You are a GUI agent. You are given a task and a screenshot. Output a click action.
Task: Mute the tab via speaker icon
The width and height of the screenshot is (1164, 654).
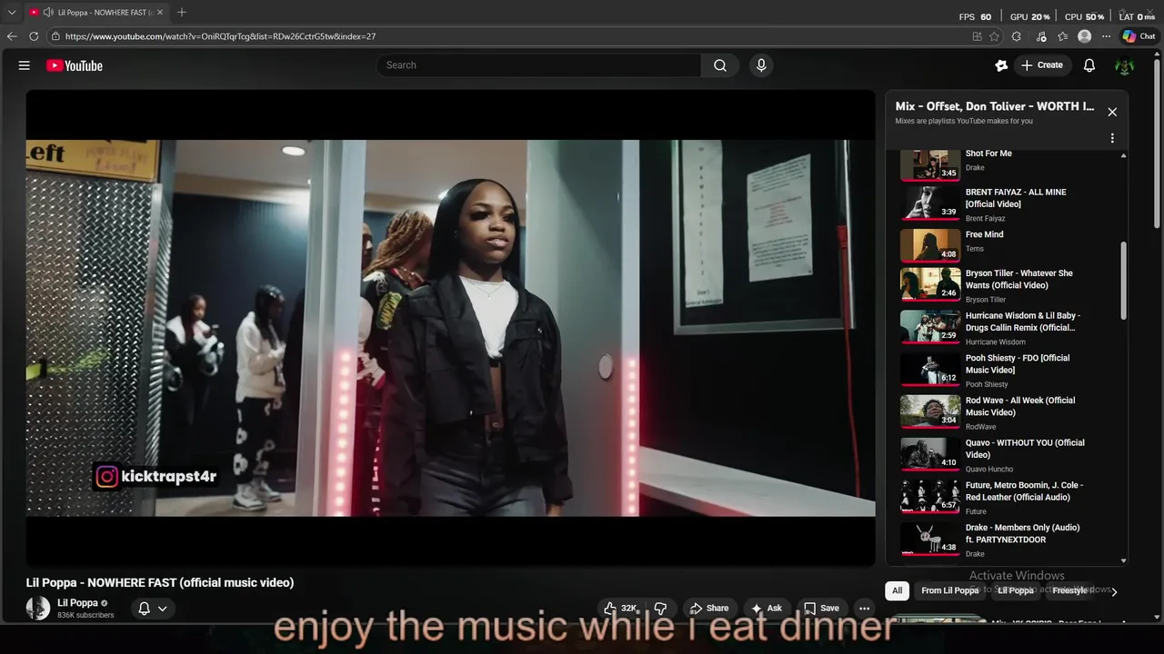pos(47,12)
